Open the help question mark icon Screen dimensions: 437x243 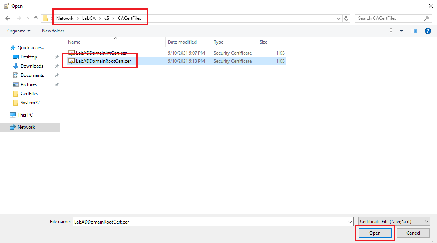point(428,31)
